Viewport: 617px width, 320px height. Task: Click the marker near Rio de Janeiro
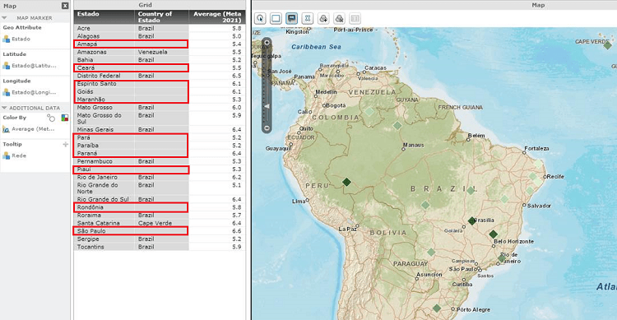click(501, 258)
